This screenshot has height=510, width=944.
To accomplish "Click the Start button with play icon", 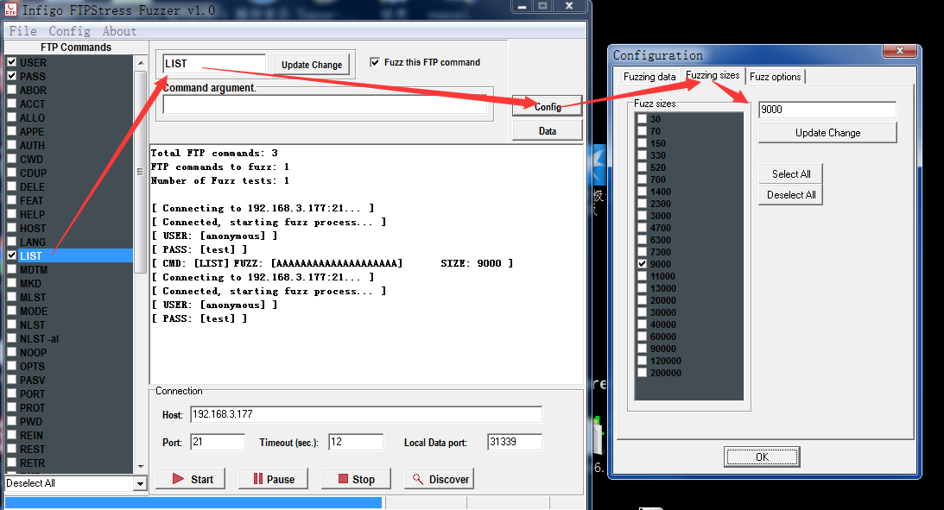I will pos(190,479).
